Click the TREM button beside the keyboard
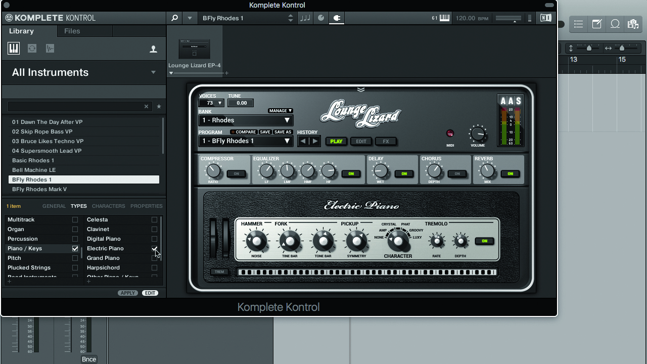647x364 pixels. point(219,272)
